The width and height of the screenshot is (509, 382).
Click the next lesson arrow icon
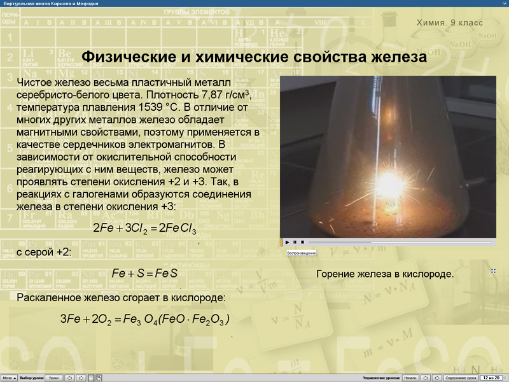(81, 378)
